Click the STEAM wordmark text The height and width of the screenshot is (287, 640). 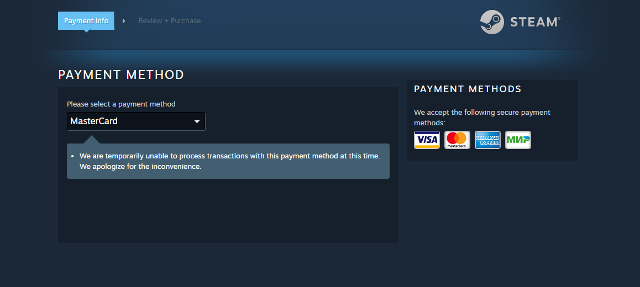535,22
